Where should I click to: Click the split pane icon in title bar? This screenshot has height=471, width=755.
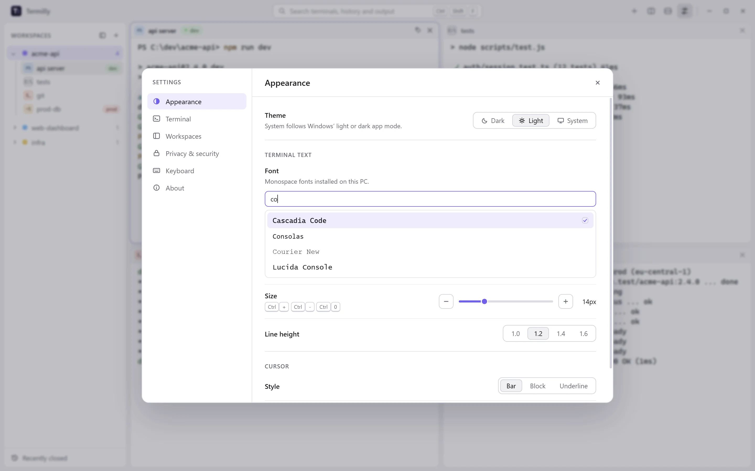(651, 11)
